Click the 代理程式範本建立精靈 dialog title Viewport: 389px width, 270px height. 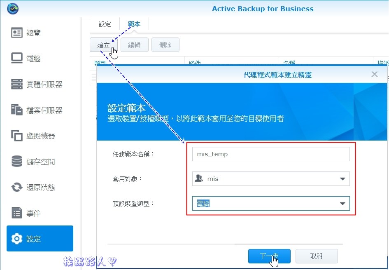pos(277,75)
